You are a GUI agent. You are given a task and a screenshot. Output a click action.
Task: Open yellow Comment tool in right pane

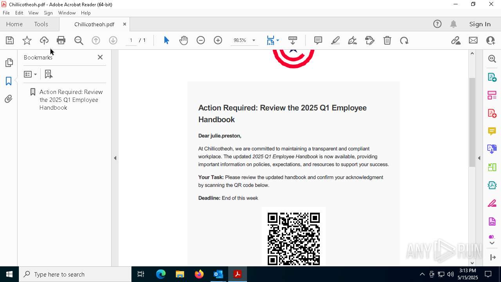pyautogui.click(x=492, y=131)
